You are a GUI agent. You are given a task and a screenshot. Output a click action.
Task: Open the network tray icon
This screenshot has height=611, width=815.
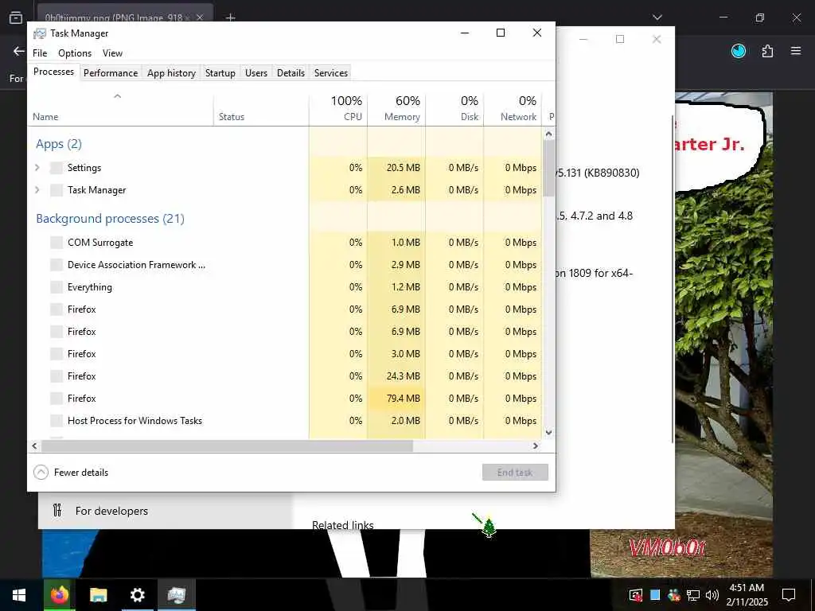coord(693,595)
